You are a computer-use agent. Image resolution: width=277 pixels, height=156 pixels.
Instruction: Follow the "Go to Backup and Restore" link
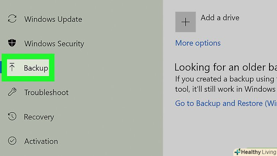225,103
